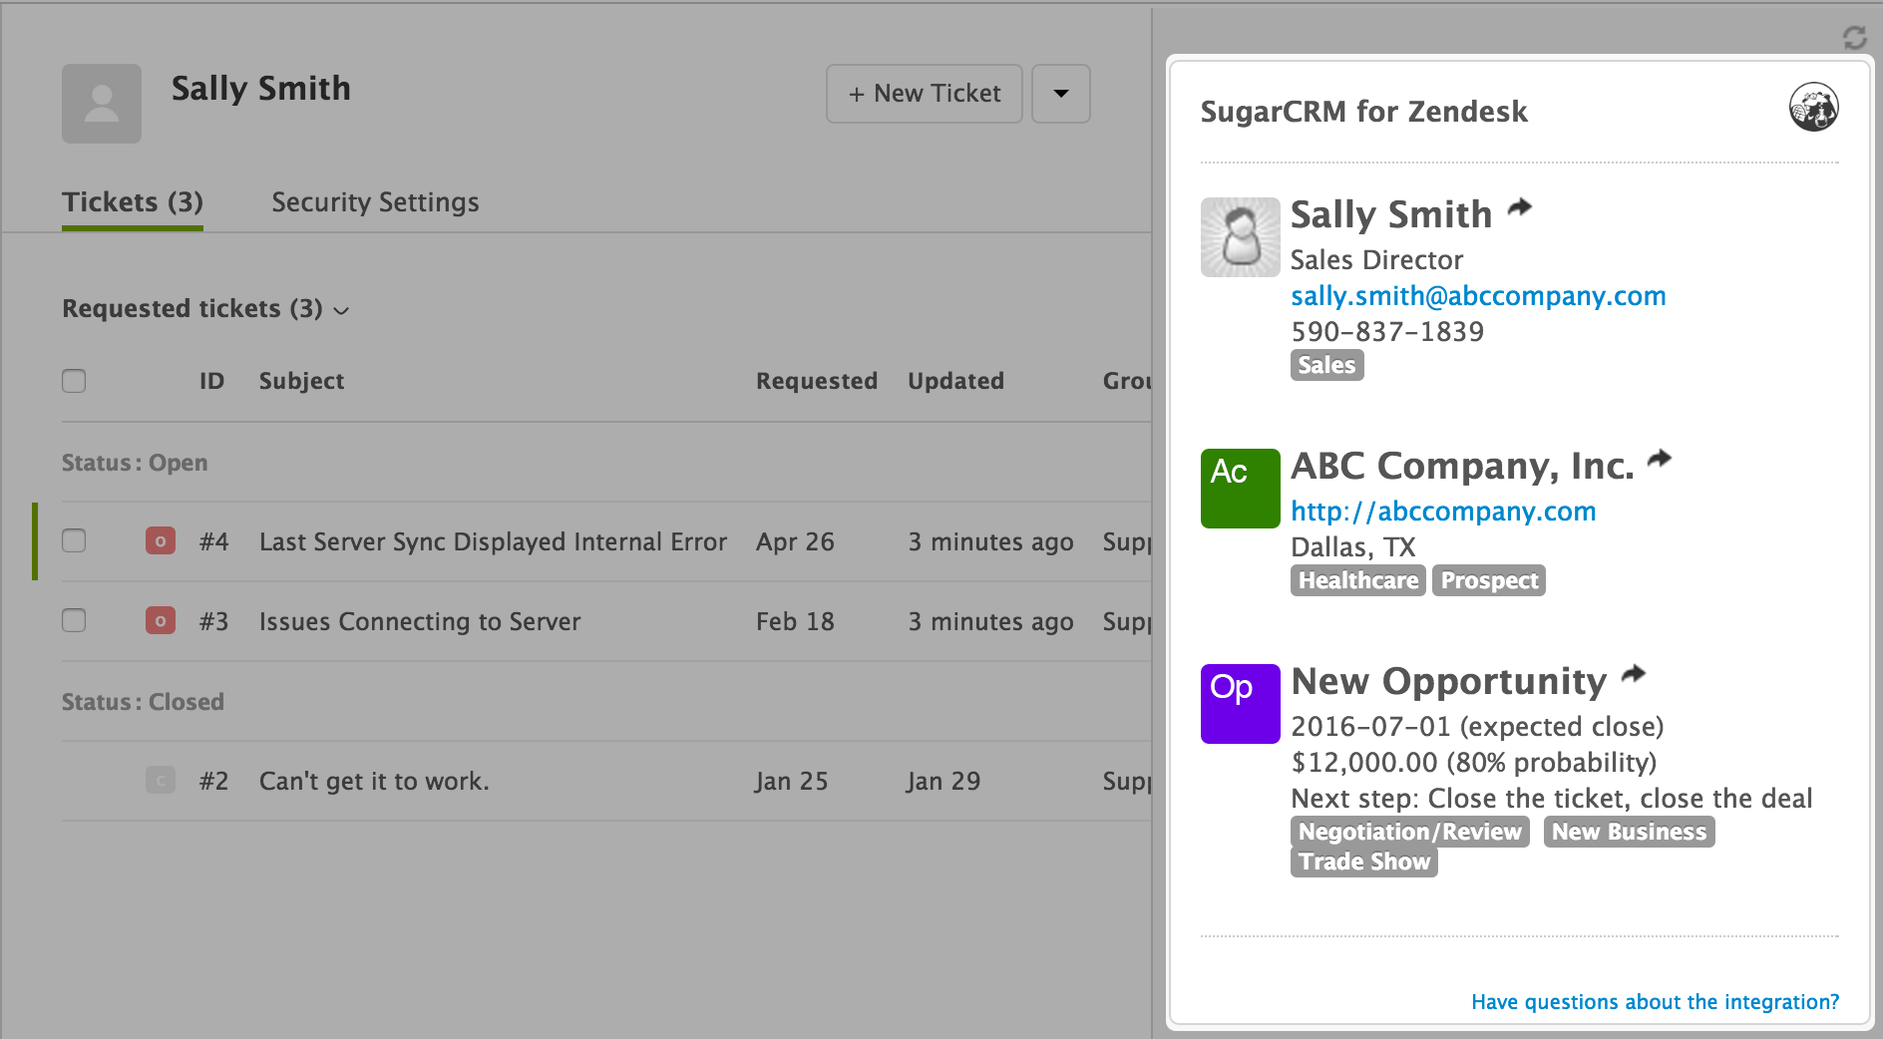Click Sally Smith contact photo in SugarCRM panel
Screen dimensions: 1883x1039
pos(1240,237)
